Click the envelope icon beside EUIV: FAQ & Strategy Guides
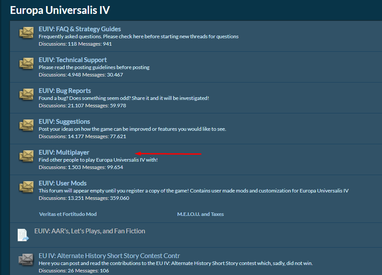 (26, 33)
